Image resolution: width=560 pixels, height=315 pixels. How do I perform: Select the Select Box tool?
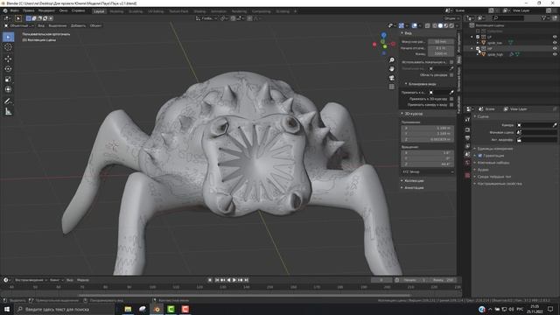[x=8, y=37]
